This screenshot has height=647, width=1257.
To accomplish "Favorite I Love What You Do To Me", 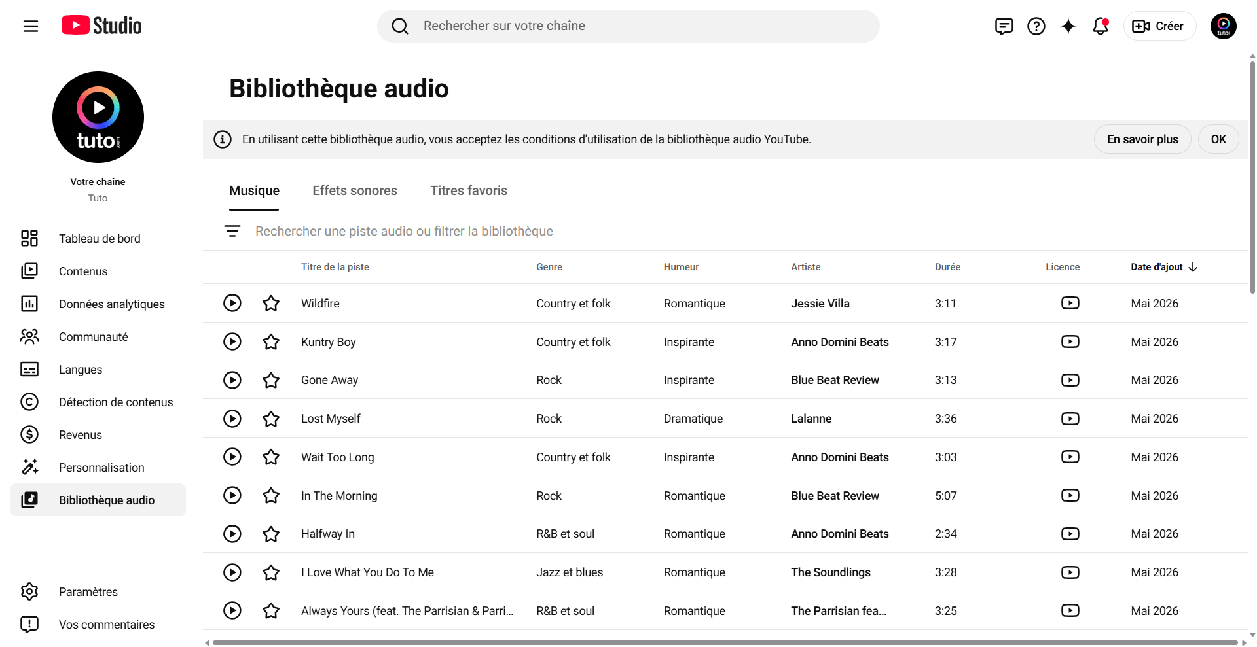I will tap(271, 572).
